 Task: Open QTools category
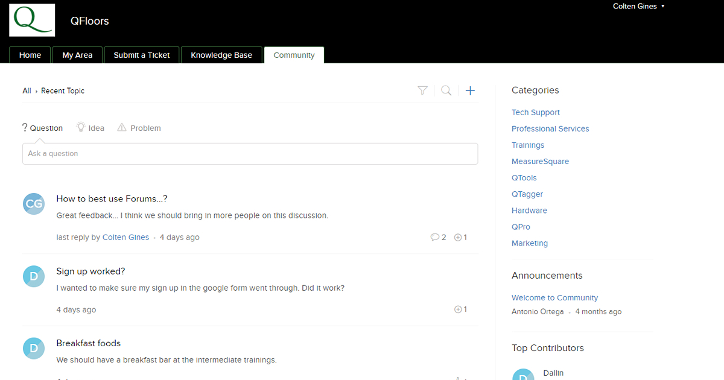point(524,178)
